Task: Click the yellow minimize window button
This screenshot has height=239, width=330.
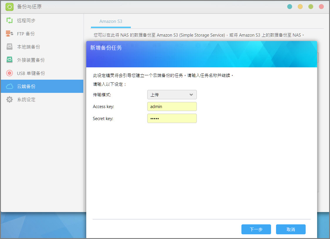Action: tap(300, 7)
